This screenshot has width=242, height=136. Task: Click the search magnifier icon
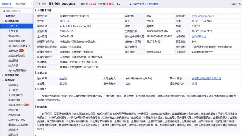click(x=4, y=11)
